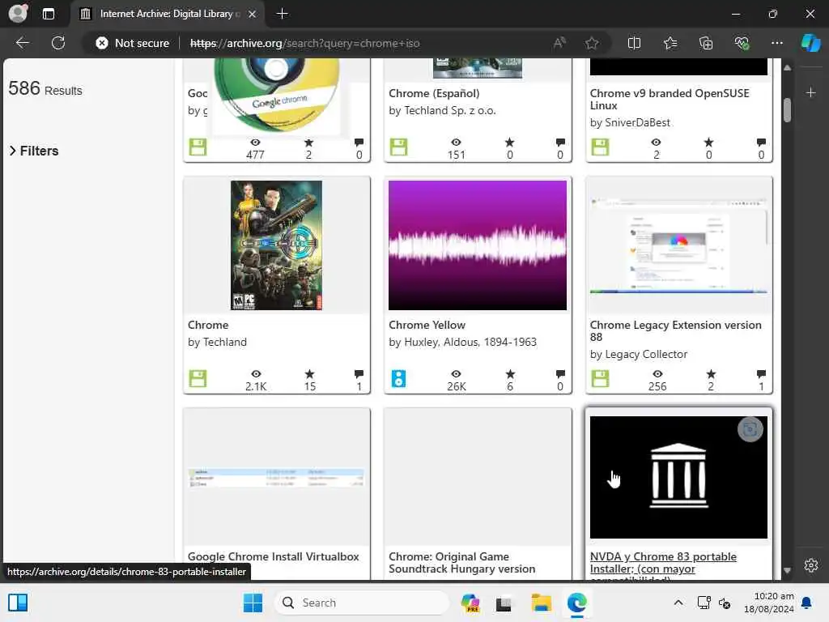Click the Chrome Yellow title link

(x=427, y=325)
